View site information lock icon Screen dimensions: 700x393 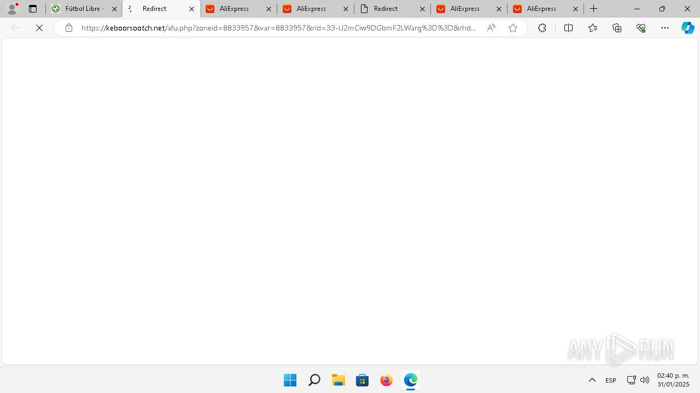69,28
